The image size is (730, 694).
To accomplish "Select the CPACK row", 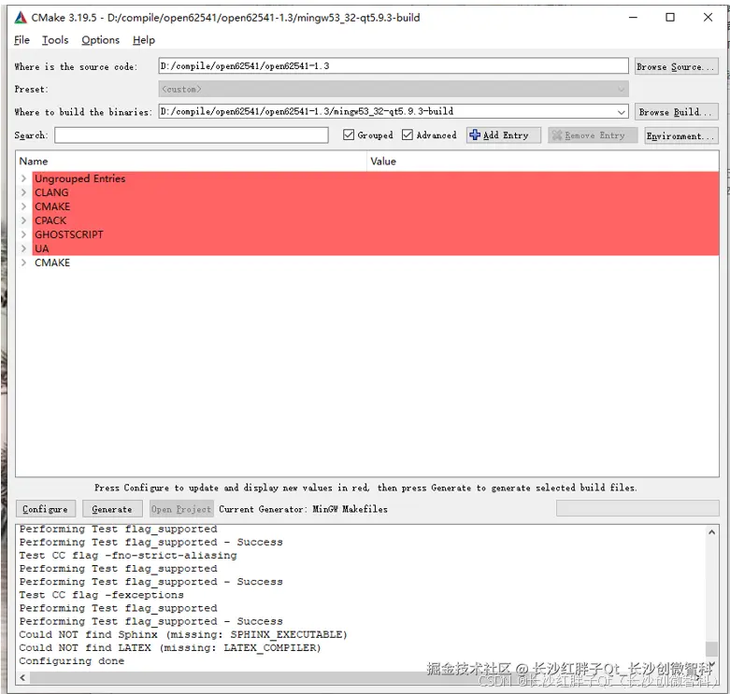I will pyautogui.click(x=375, y=220).
